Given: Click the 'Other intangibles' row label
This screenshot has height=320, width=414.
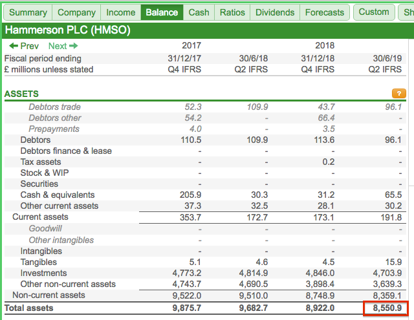Looking at the screenshot, I should pos(61,240).
